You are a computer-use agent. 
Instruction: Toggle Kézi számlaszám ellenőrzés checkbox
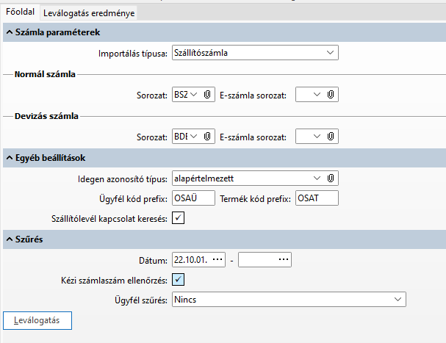pos(179,279)
